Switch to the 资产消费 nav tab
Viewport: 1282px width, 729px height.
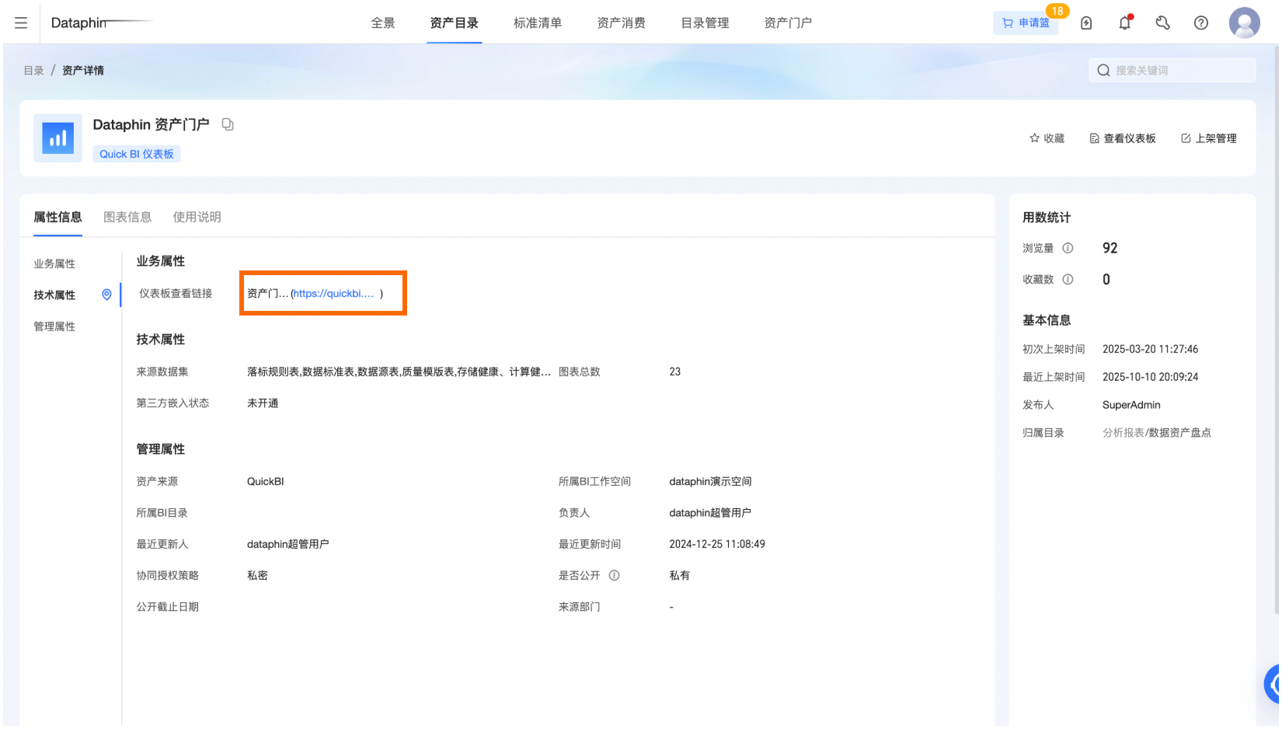click(621, 23)
